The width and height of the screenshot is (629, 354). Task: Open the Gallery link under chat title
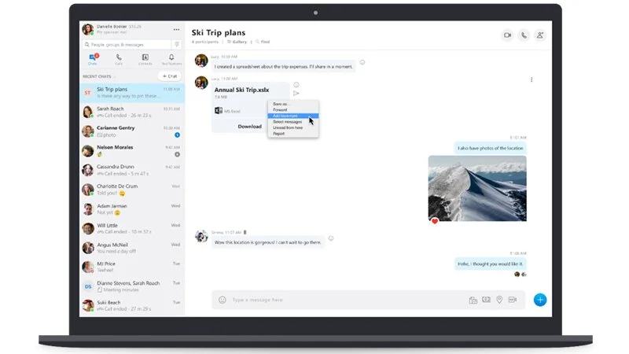pyautogui.click(x=237, y=42)
